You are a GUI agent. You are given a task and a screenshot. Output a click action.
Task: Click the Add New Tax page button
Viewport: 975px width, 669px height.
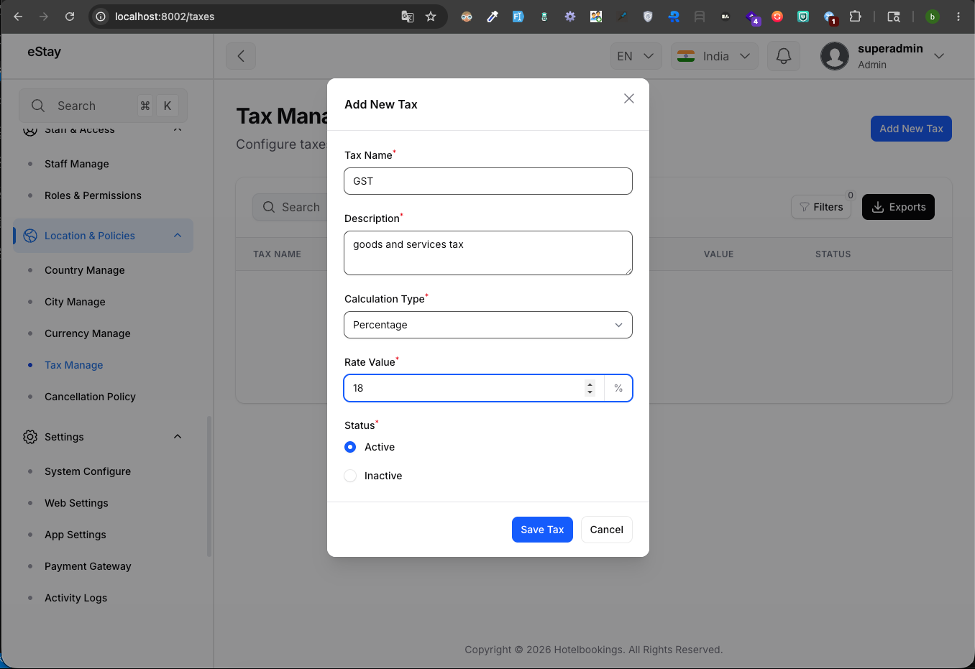click(x=911, y=129)
